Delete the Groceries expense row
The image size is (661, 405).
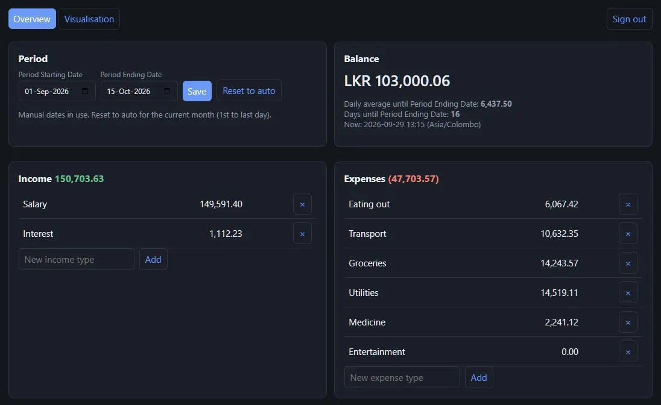tap(628, 263)
